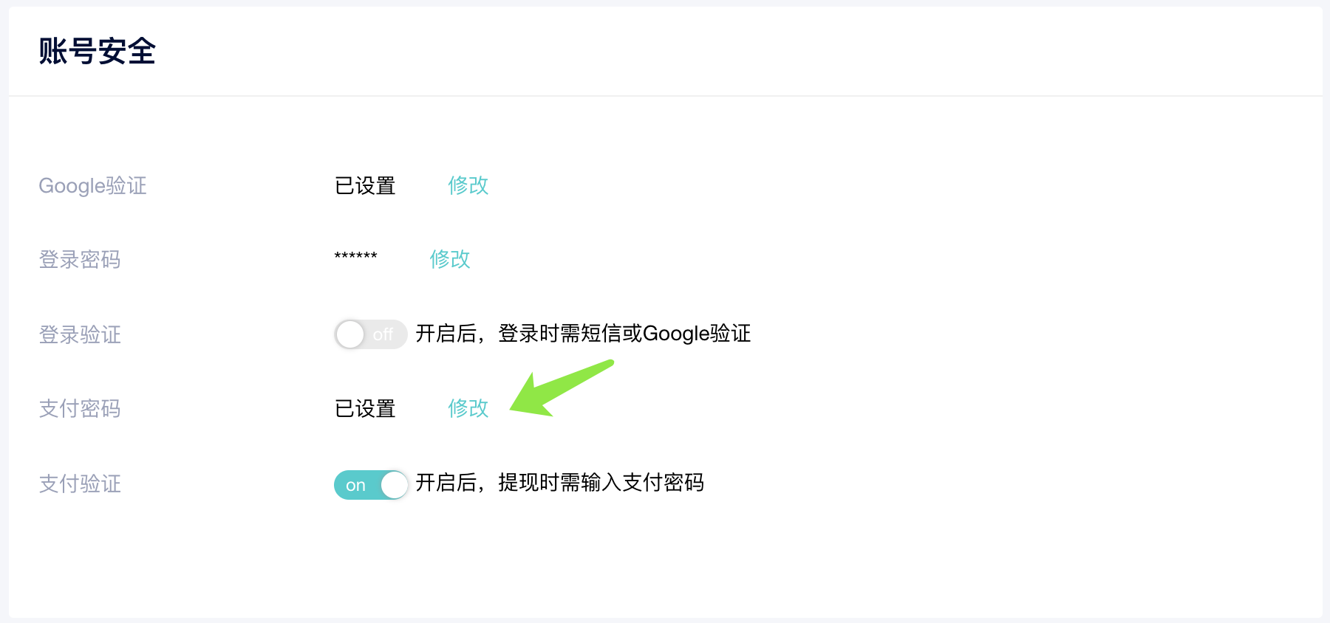Click the 支付密码 row label
Viewport: 1330px width, 623px height.
(x=80, y=409)
